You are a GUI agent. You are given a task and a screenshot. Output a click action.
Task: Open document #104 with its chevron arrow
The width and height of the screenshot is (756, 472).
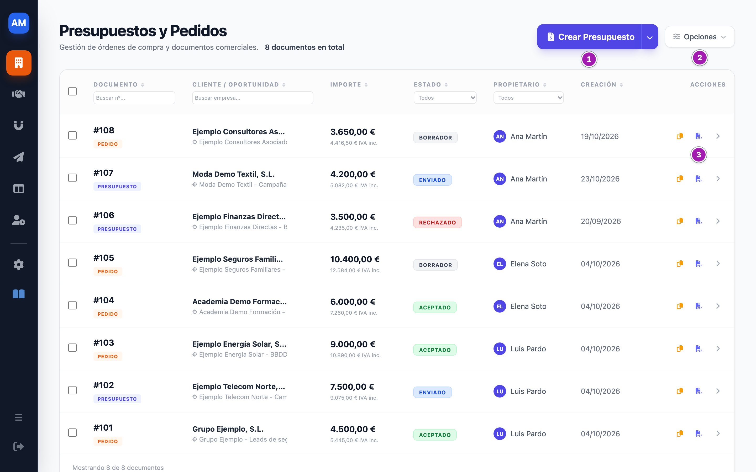[x=718, y=306]
